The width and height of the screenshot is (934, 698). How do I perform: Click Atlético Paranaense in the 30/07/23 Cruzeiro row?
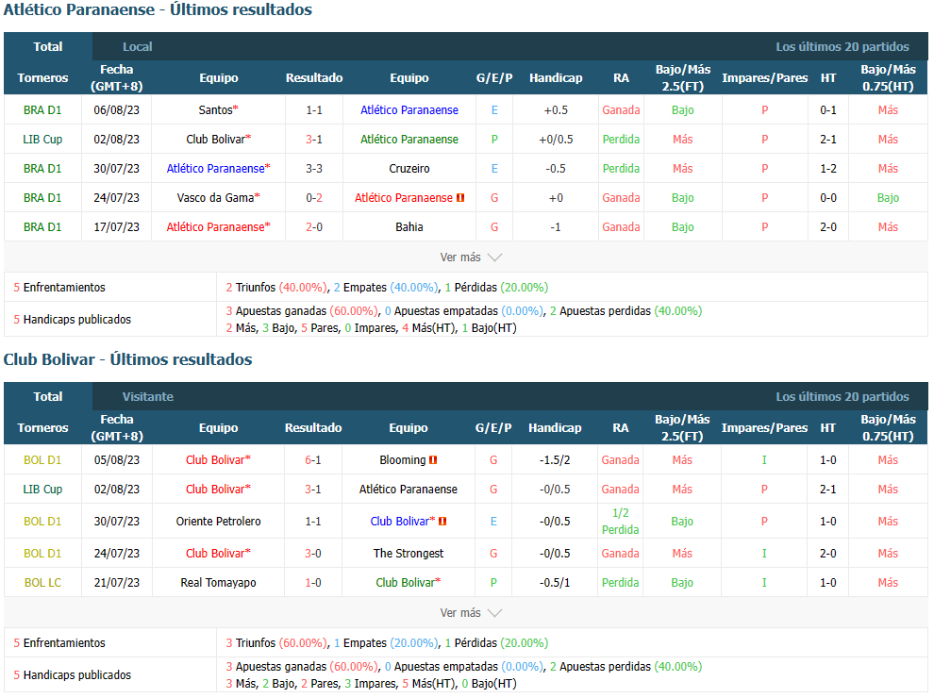pyautogui.click(x=216, y=169)
